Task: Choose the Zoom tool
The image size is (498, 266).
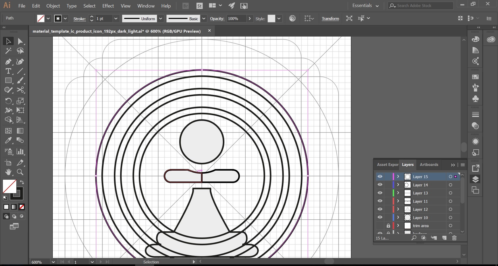Action: [x=20, y=172]
